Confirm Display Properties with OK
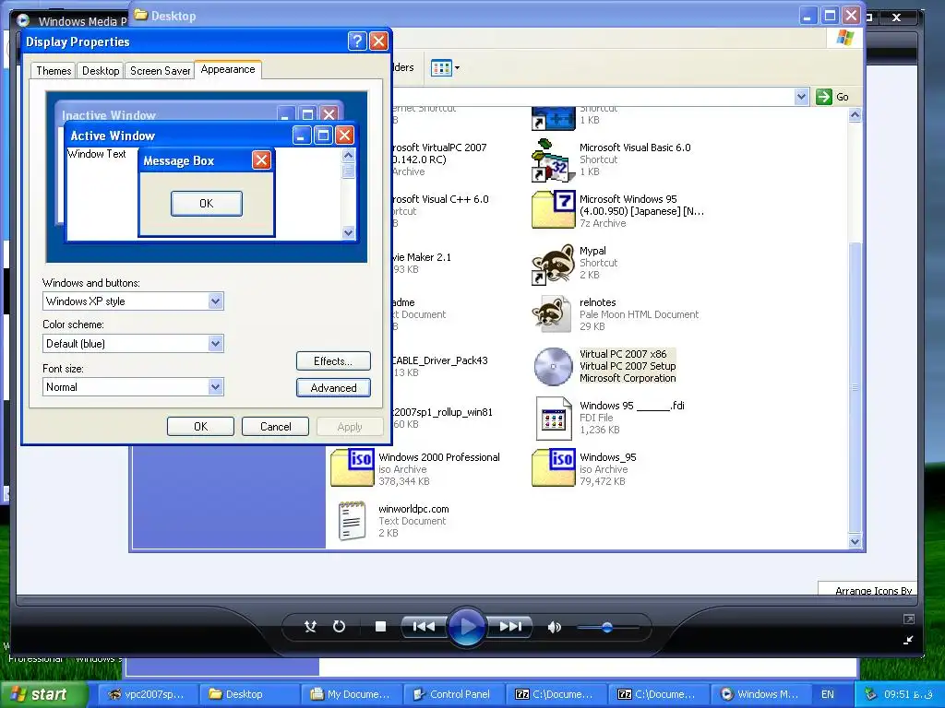The height and width of the screenshot is (708, 945). tap(200, 426)
